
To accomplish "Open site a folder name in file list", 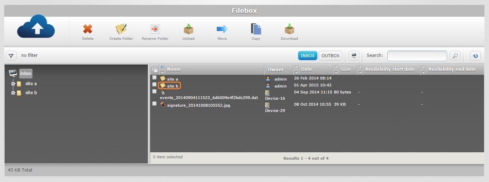I will click(173, 79).
